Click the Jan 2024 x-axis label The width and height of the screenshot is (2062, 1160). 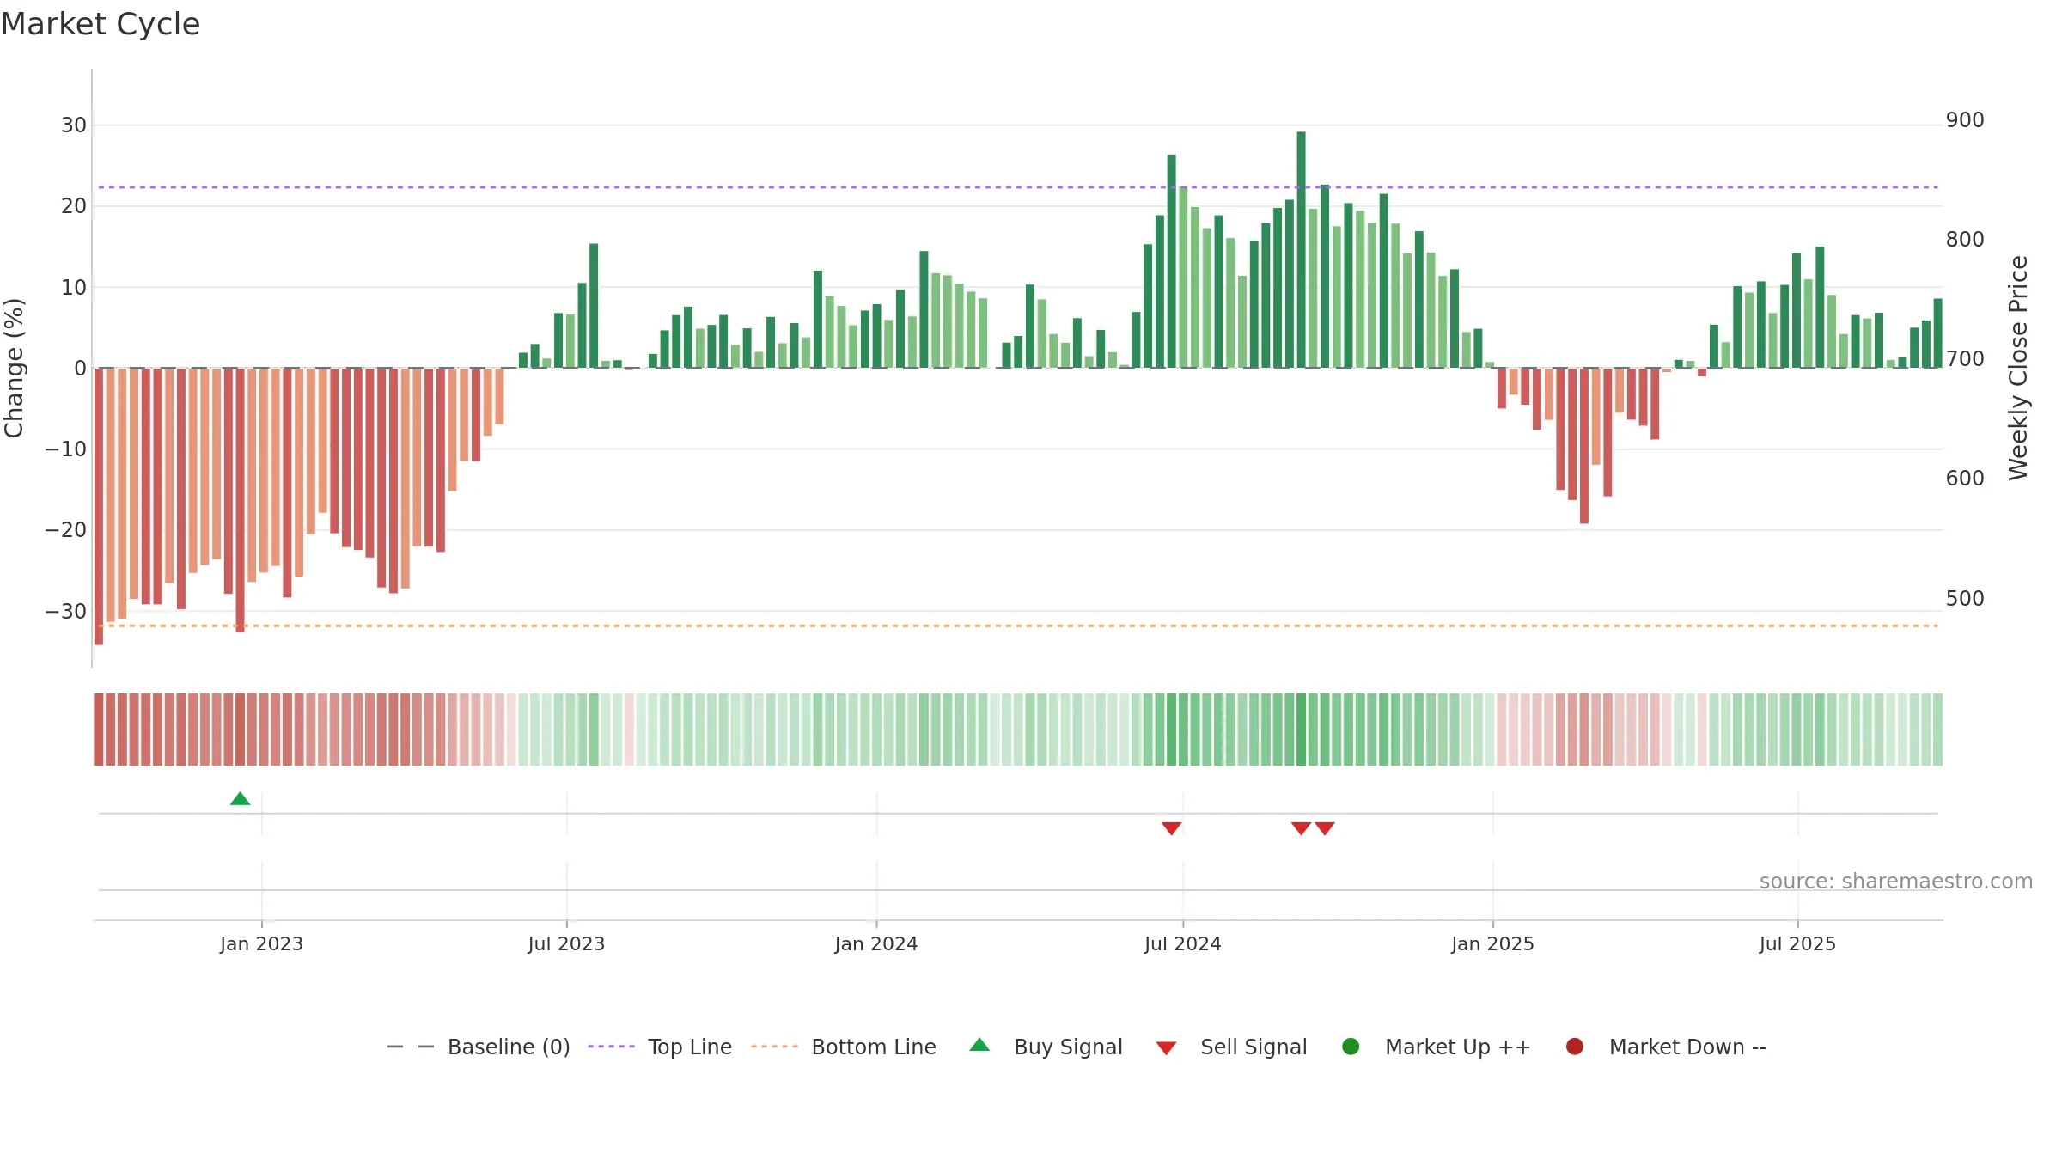coord(876,943)
